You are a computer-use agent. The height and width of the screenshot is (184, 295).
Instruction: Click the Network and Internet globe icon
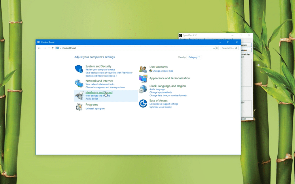coord(79,83)
